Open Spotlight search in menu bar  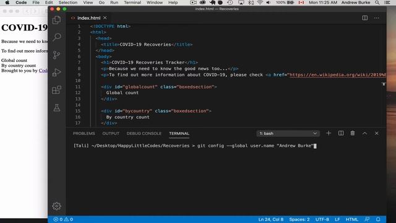pos(377,2)
